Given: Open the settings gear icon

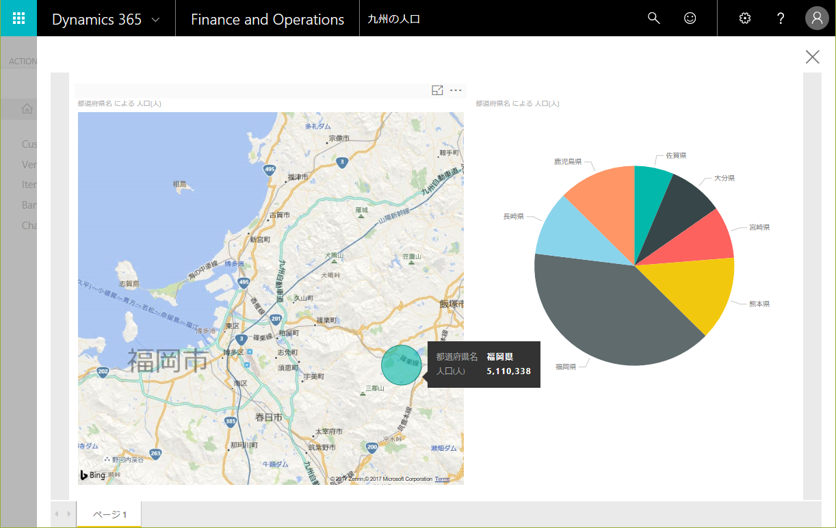Looking at the screenshot, I should [x=745, y=18].
